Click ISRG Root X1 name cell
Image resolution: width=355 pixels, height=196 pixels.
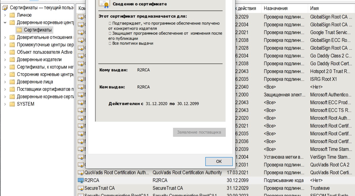pyautogui.click(x=323, y=79)
